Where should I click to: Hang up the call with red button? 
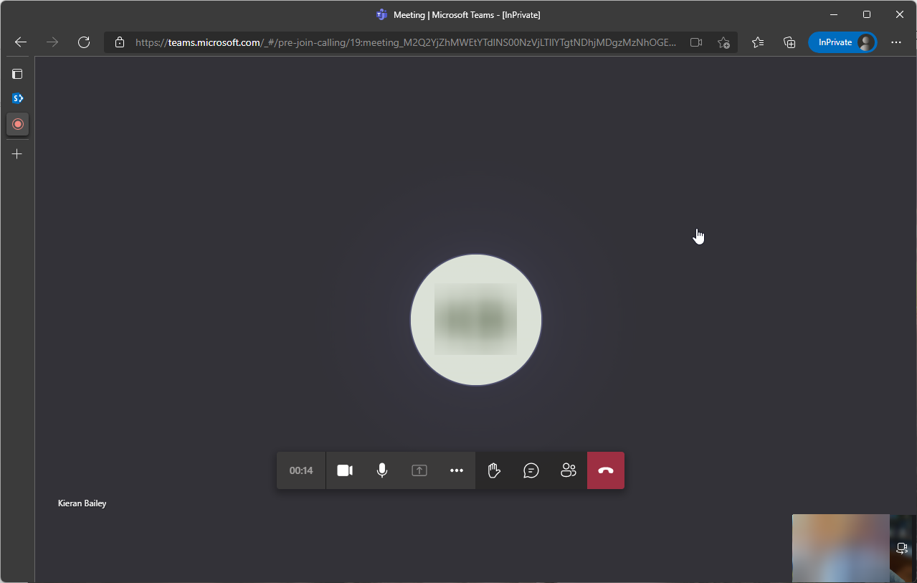click(x=606, y=470)
